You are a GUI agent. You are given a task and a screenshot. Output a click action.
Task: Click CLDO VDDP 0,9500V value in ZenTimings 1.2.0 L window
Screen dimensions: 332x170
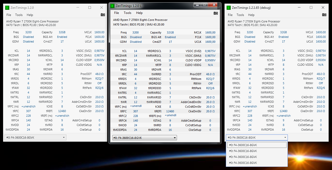(x=210, y=60)
